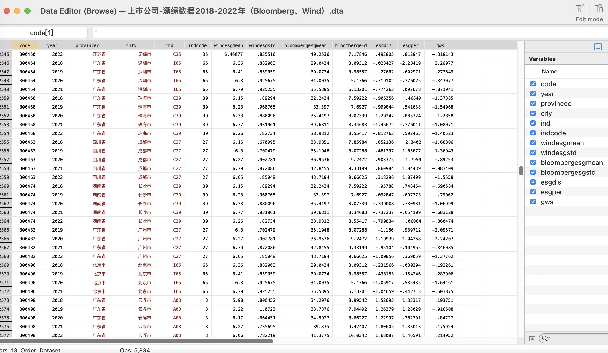This screenshot has width=608, height=353.
Task: Uncheck the esgdis variable checkbox
Action: 533,182
